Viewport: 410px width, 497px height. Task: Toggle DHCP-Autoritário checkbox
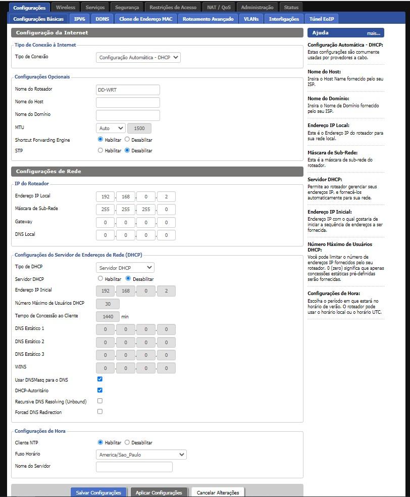click(100, 390)
